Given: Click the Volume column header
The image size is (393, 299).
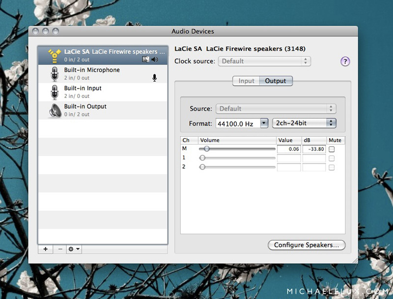Looking at the screenshot, I should pyautogui.click(x=237, y=140).
